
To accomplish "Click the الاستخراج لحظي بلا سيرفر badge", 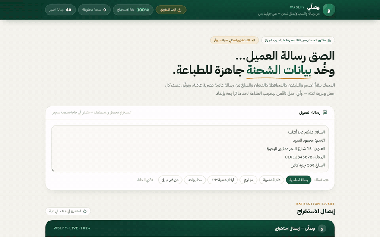I will click(234, 41).
